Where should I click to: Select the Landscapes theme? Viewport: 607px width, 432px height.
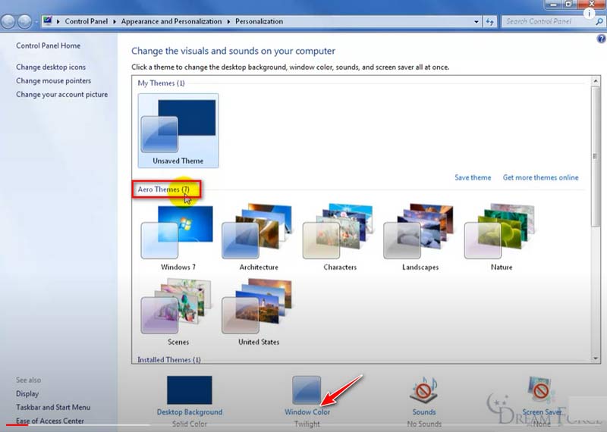click(x=420, y=237)
